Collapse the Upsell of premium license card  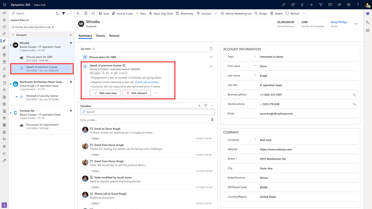[211, 66]
